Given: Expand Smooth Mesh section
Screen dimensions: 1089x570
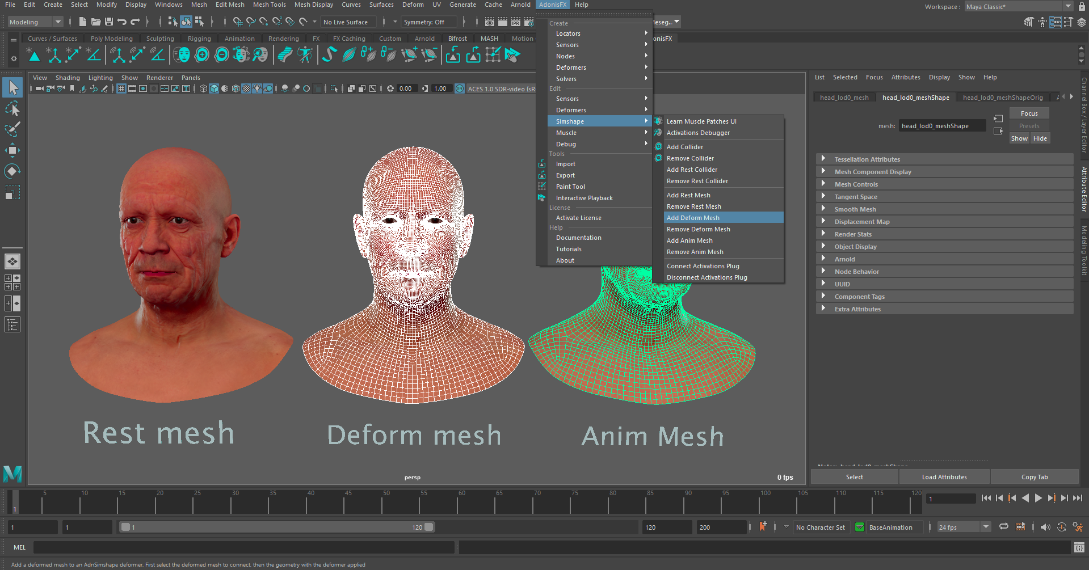Looking at the screenshot, I should click(944, 209).
